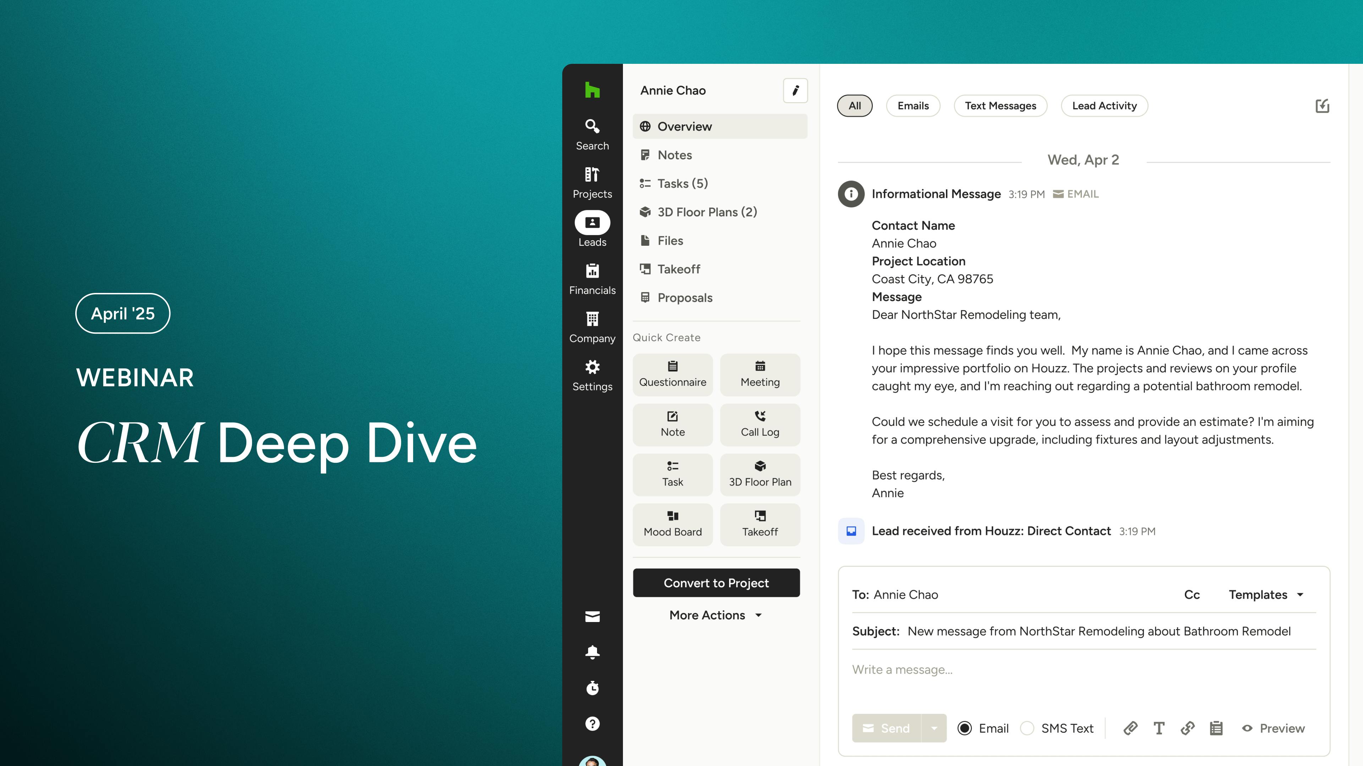Create a Meeting from Quick Create
This screenshot has height=766, width=1363.
click(x=760, y=375)
